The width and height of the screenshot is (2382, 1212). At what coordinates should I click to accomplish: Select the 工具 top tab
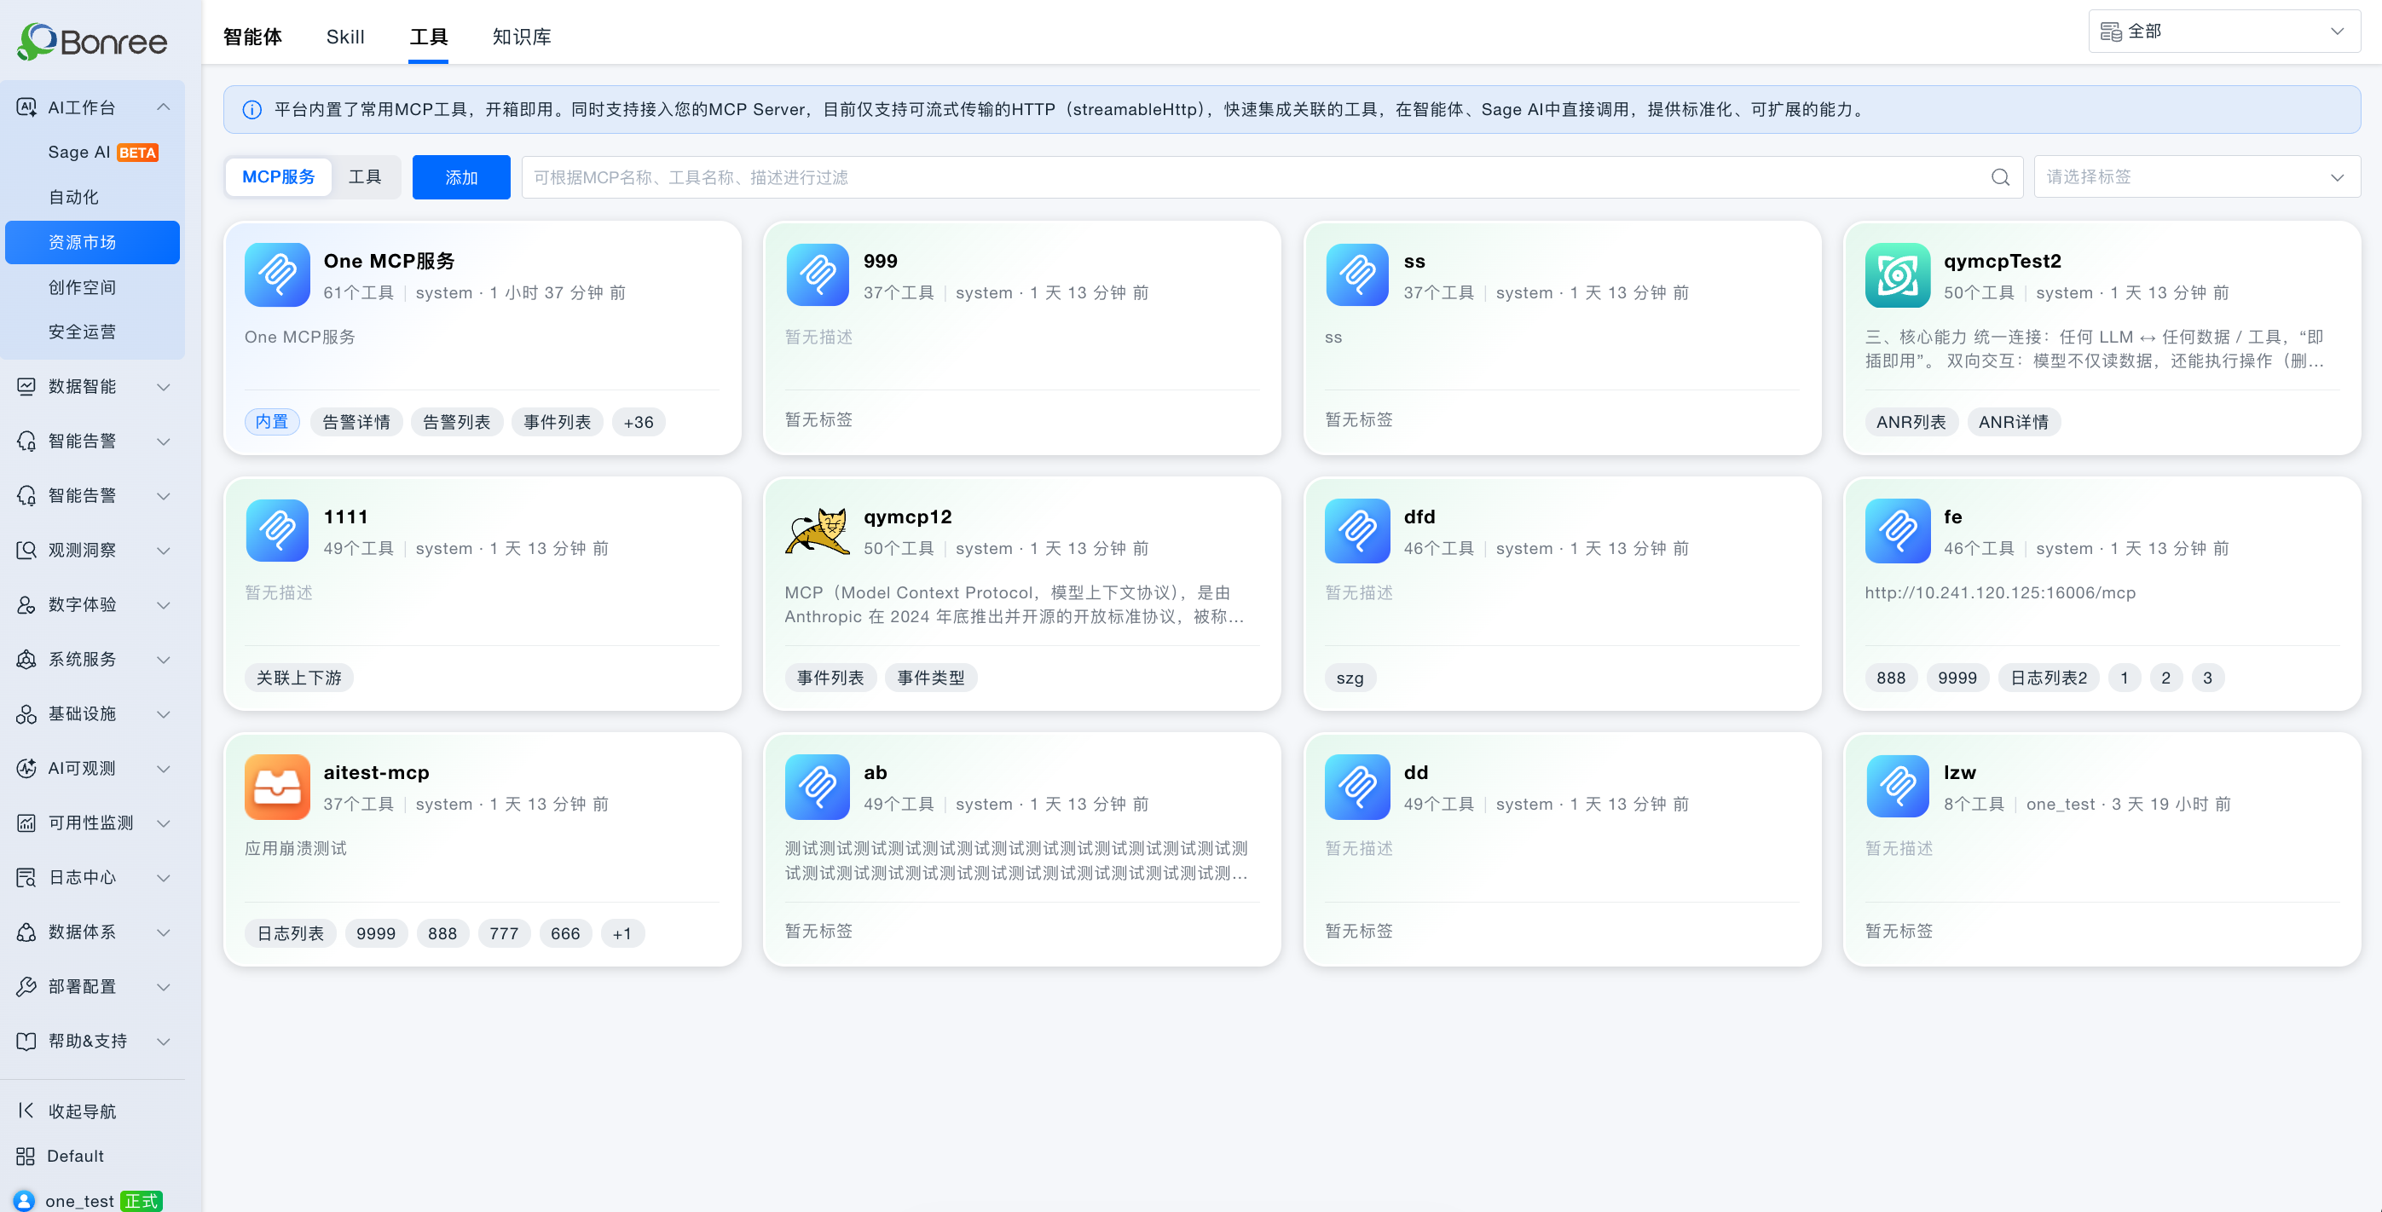[428, 37]
